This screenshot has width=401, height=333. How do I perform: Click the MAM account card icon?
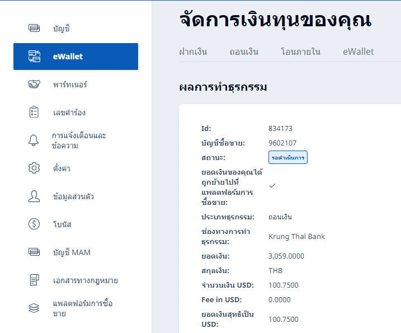tap(34, 252)
